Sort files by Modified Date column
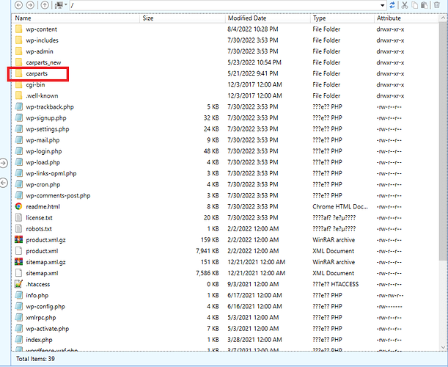 click(x=268, y=18)
